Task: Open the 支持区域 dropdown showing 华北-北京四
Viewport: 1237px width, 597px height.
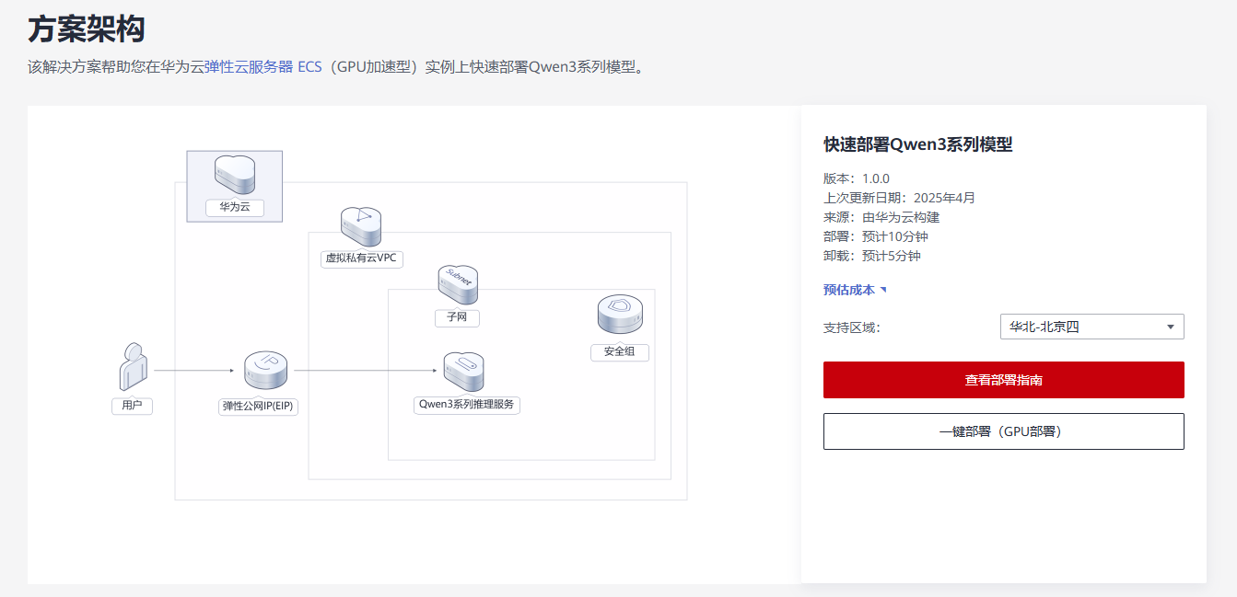Action: coord(1091,327)
